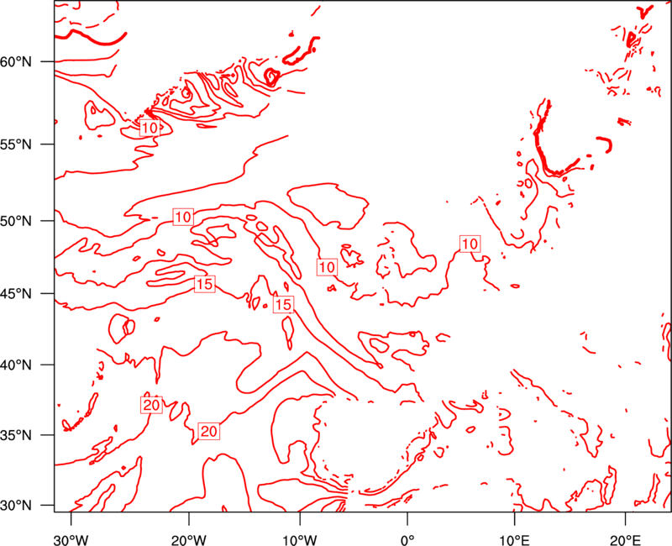
Task: Click the 50°N latitude tick label
Action: [x=16, y=221]
